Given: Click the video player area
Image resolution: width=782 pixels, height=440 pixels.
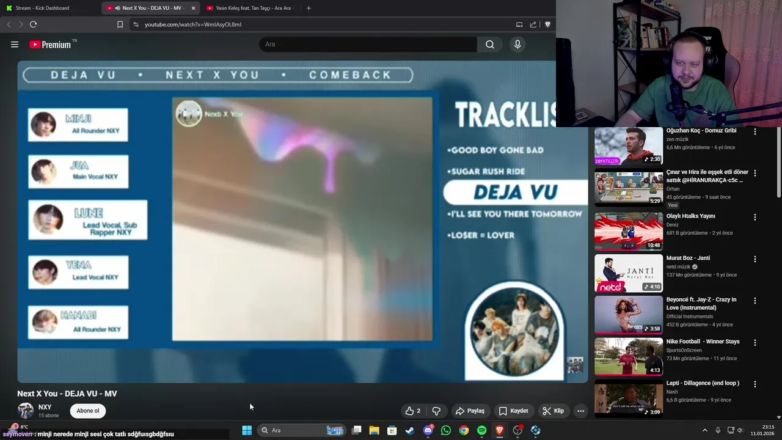Looking at the screenshot, I should [x=302, y=221].
